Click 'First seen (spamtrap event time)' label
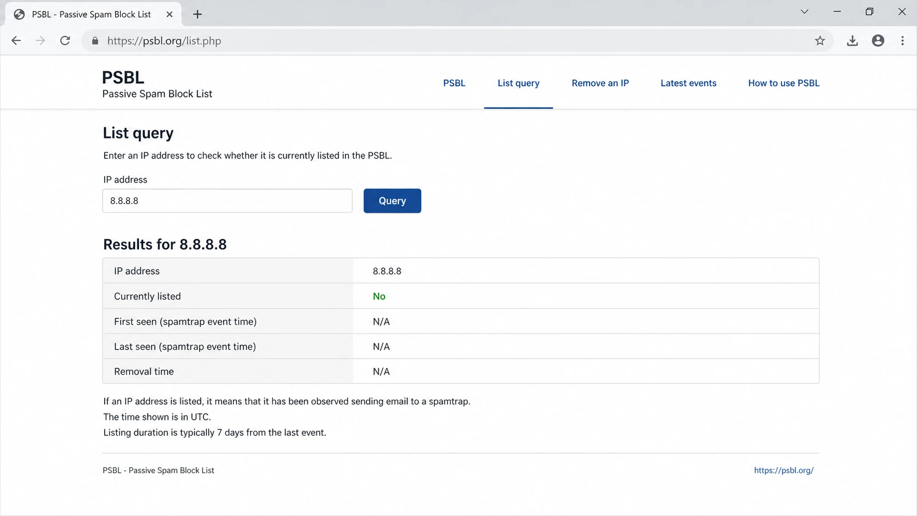This screenshot has width=917, height=516. pos(185,321)
